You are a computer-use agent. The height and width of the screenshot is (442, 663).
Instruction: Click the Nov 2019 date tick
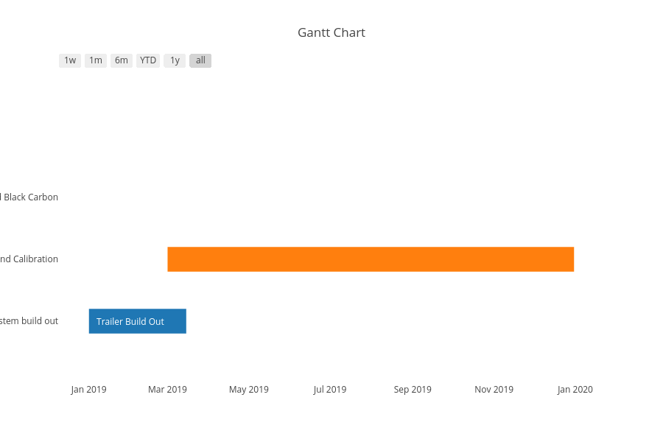494,390
